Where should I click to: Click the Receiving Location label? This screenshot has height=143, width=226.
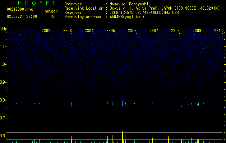[84, 8]
